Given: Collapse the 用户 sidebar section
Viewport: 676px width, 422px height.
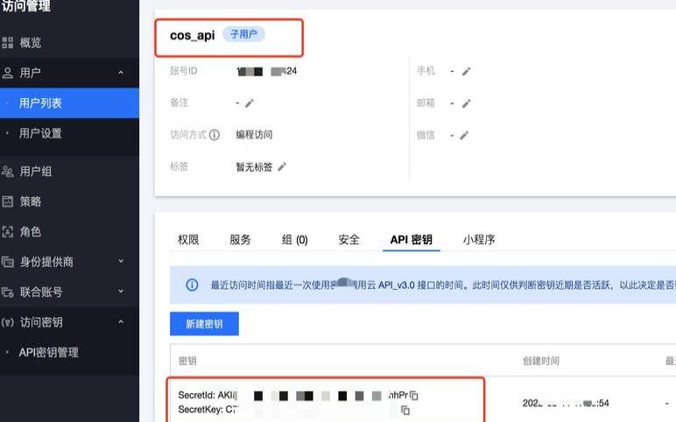Looking at the screenshot, I should [121, 73].
